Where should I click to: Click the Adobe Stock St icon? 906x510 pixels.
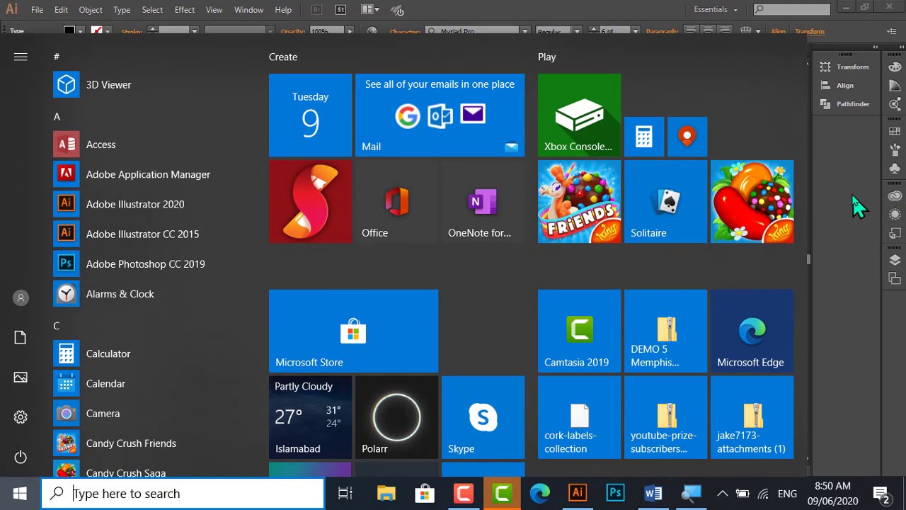(x=341, y=10)
